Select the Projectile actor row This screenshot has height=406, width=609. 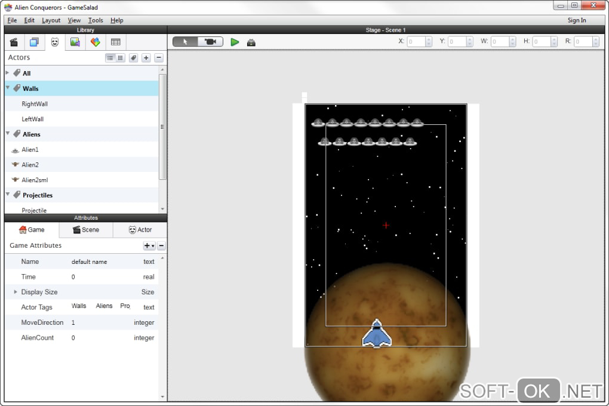coord(82,209)
